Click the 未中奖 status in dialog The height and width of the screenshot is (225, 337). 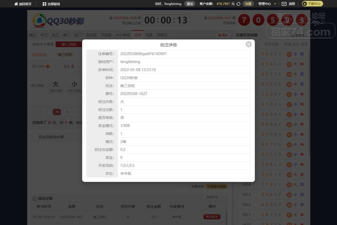coord(126,174)
